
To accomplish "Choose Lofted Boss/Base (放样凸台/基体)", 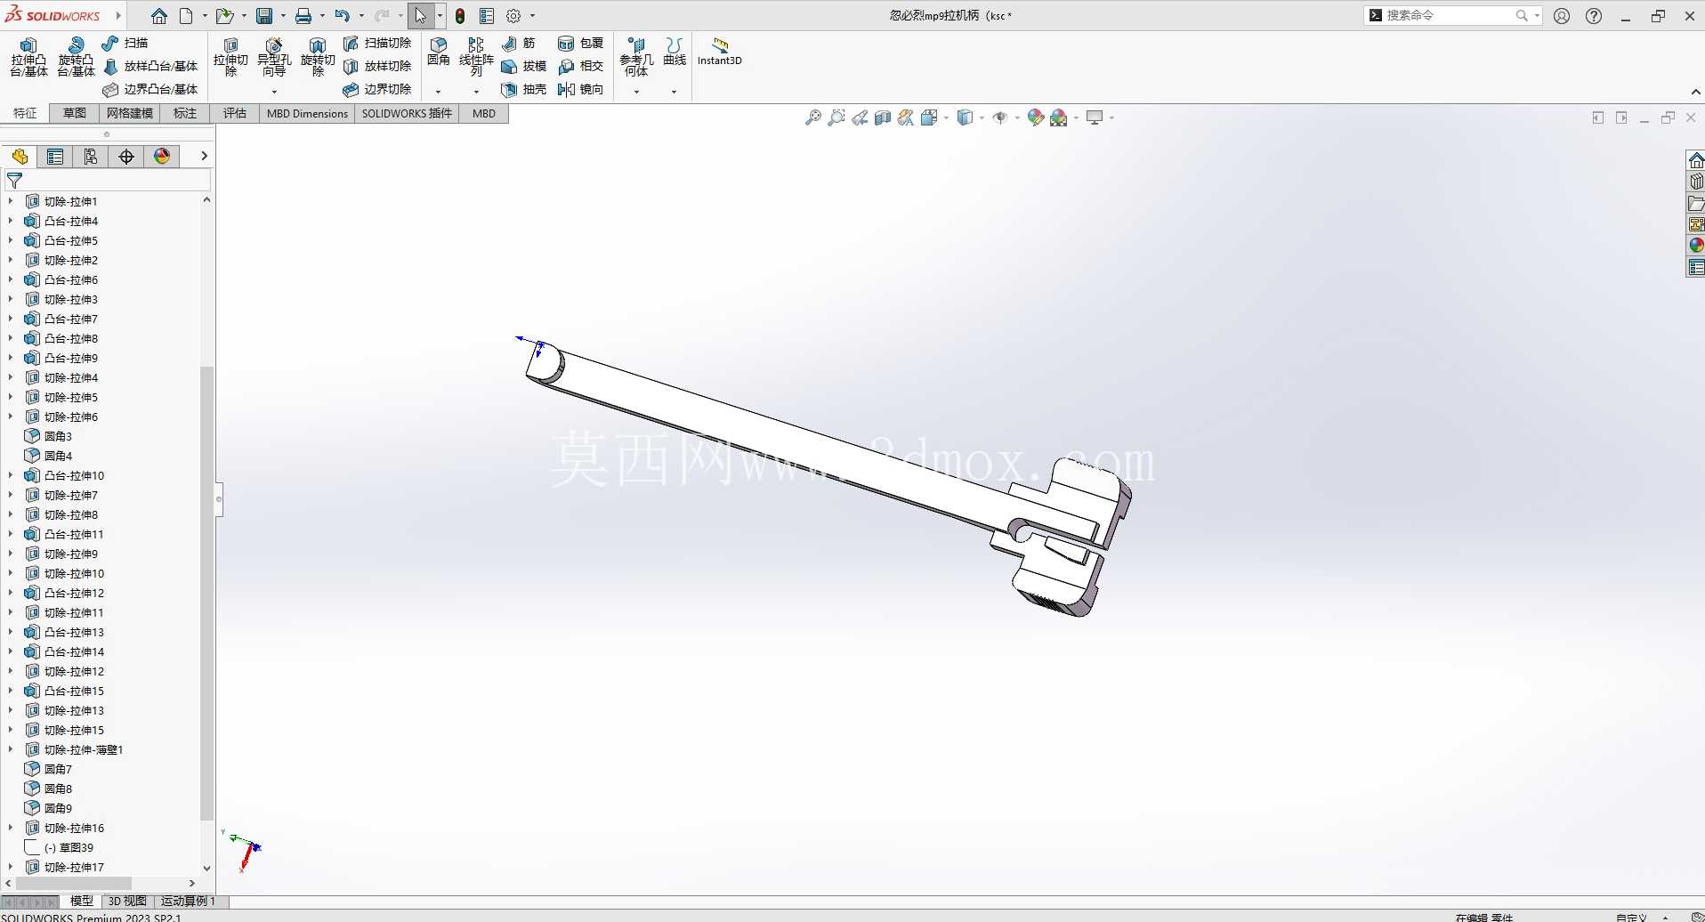I will tap(150, 66).
